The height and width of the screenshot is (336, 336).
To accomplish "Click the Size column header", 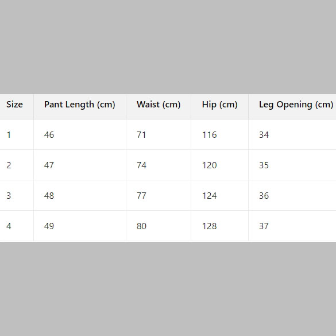I will (14, 105).
